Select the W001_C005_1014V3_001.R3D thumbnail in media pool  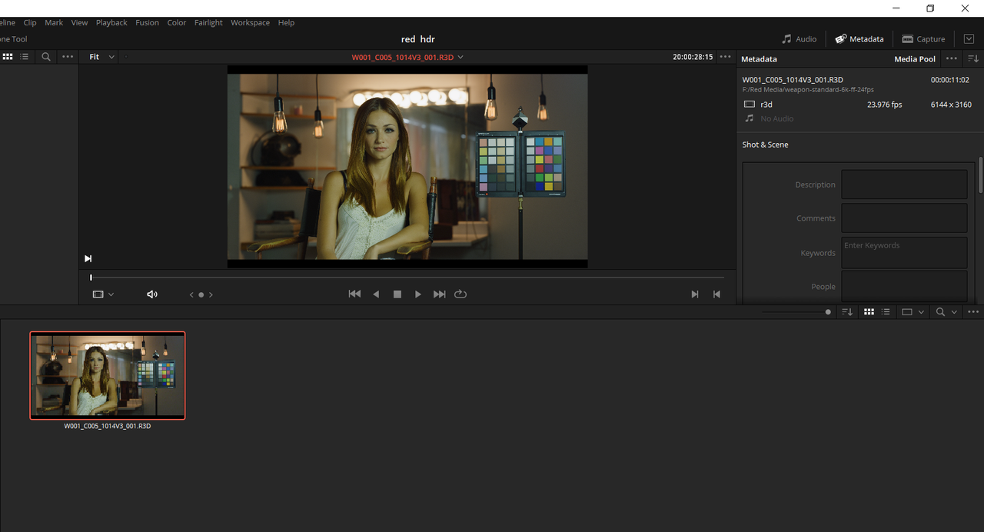[108, 375]
